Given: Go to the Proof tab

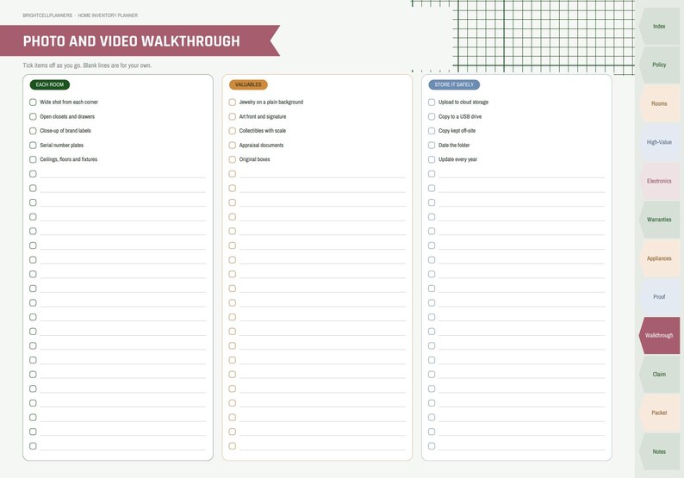Looking at the screenshot, I should point(659,297).
